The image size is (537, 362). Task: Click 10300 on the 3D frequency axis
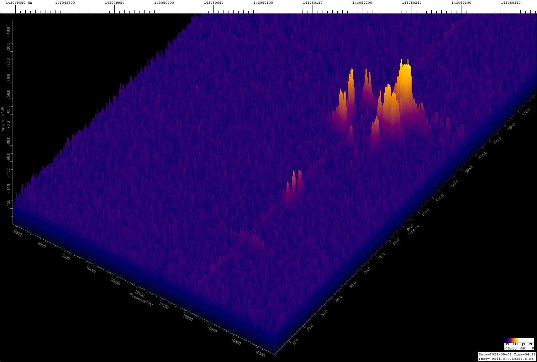pos(236,342)
